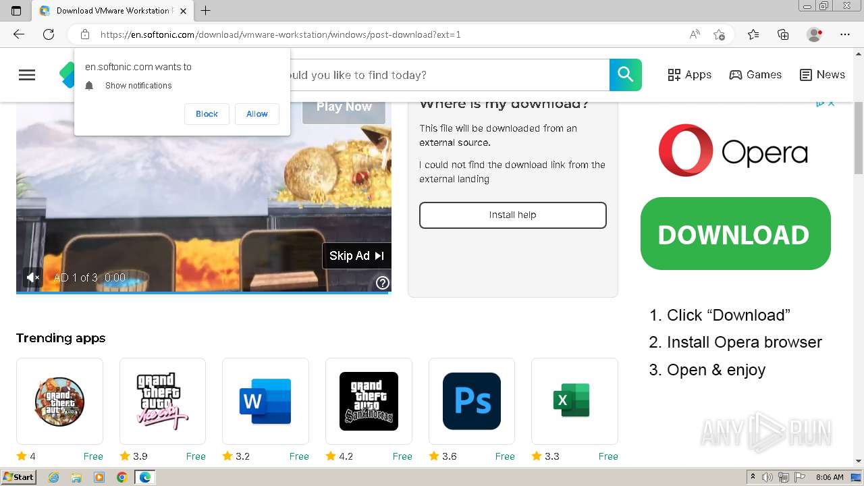Open the GTA Vice City trending app
The width and height of the screenshot is (864, 486).
163,401
